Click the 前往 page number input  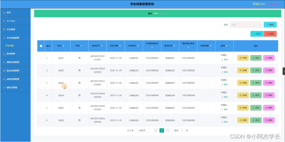point(182,130)
